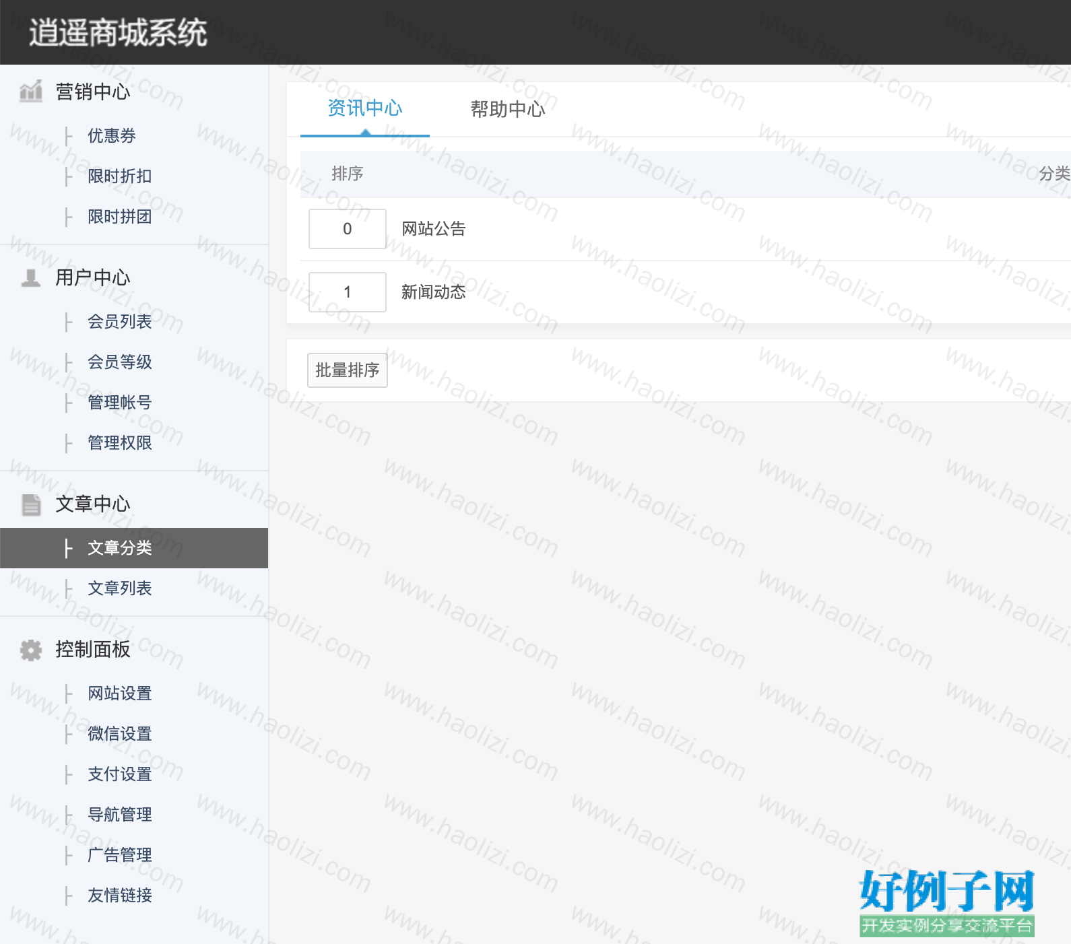Click the 用户中心 person icon
This screenshot has height=944, width=1071.
click(31, 277)
